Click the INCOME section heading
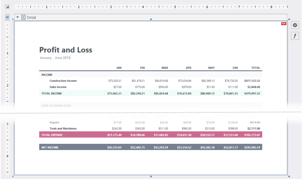 pos(47,75)
